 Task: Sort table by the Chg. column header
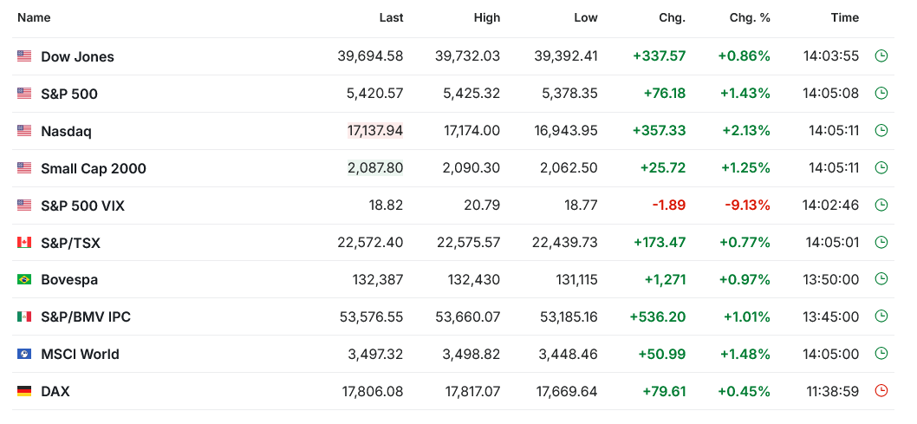[x=672, y=17]
